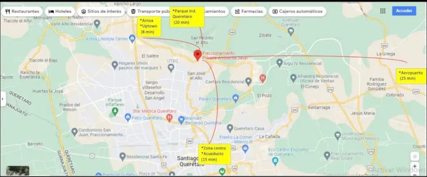Click the Paseo Queretaro shopping marker

(x=236, y=98)
